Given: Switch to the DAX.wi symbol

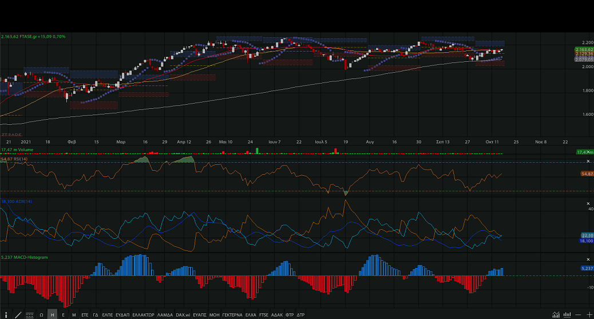Looking at the screenshot, I should 183,315.
